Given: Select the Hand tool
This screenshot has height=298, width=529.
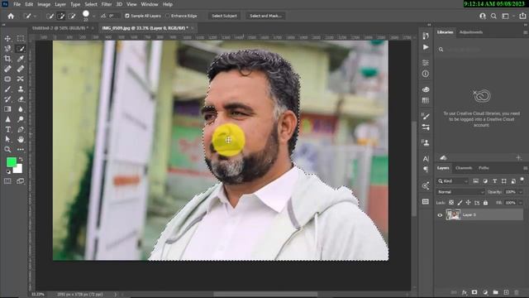Looking at the screenshot, I should click(x=21, y=139).
